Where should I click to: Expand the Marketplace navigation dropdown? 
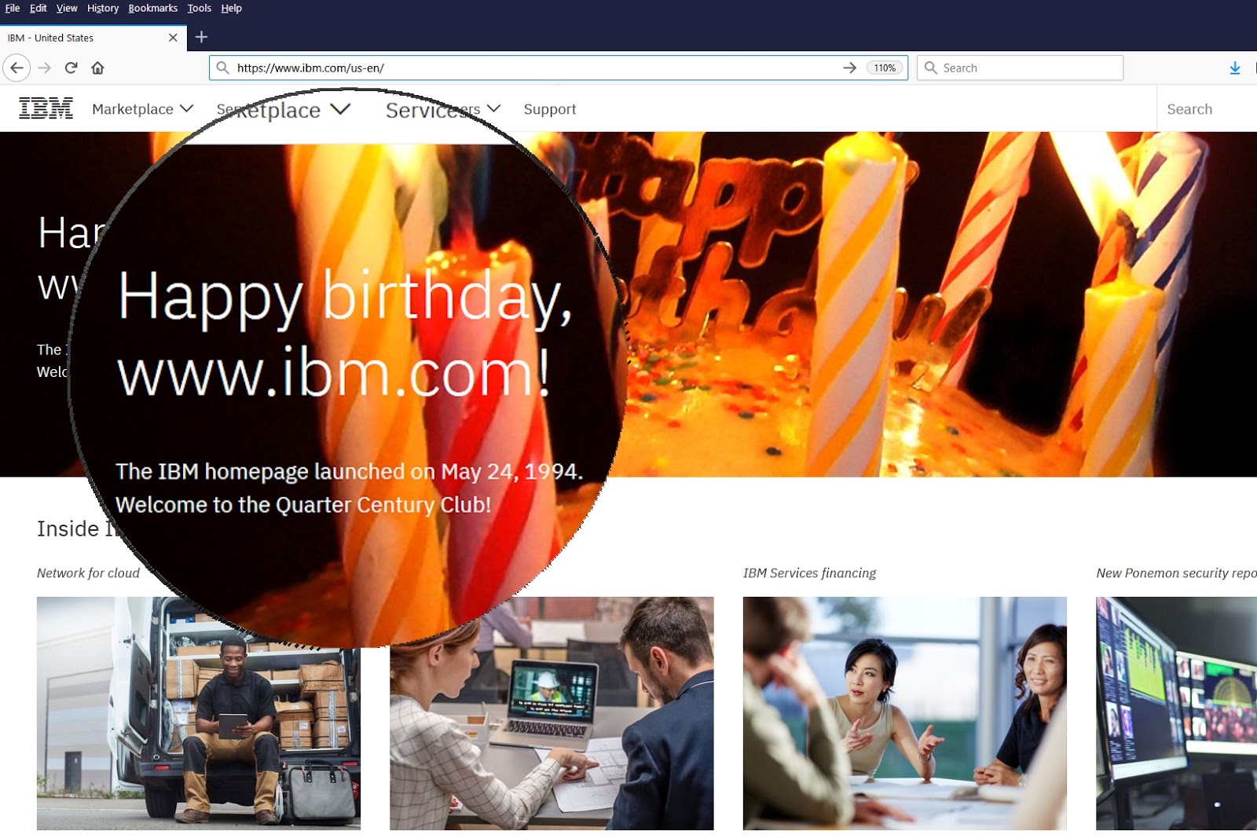[142, 109]
